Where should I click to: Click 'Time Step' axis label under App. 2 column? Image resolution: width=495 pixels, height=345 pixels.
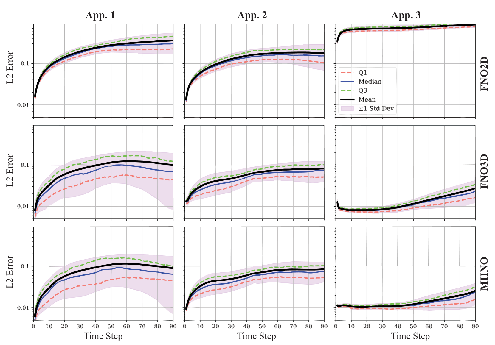tap(257, 336)
